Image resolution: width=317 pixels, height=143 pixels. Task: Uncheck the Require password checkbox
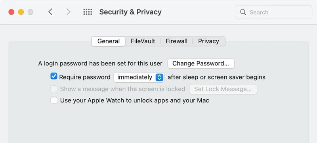click(54, 76)
